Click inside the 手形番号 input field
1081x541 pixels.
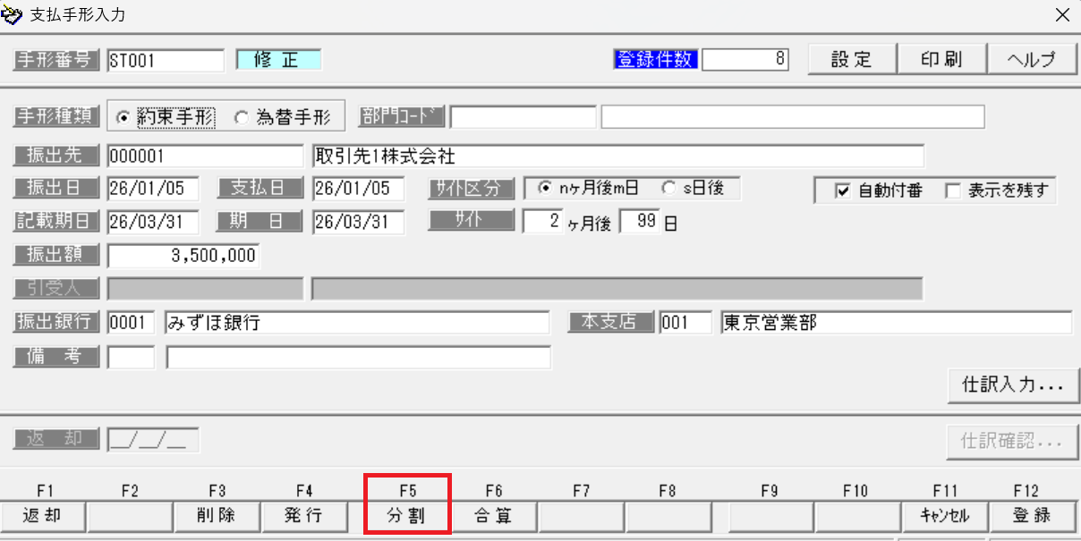tap(166, 60)
